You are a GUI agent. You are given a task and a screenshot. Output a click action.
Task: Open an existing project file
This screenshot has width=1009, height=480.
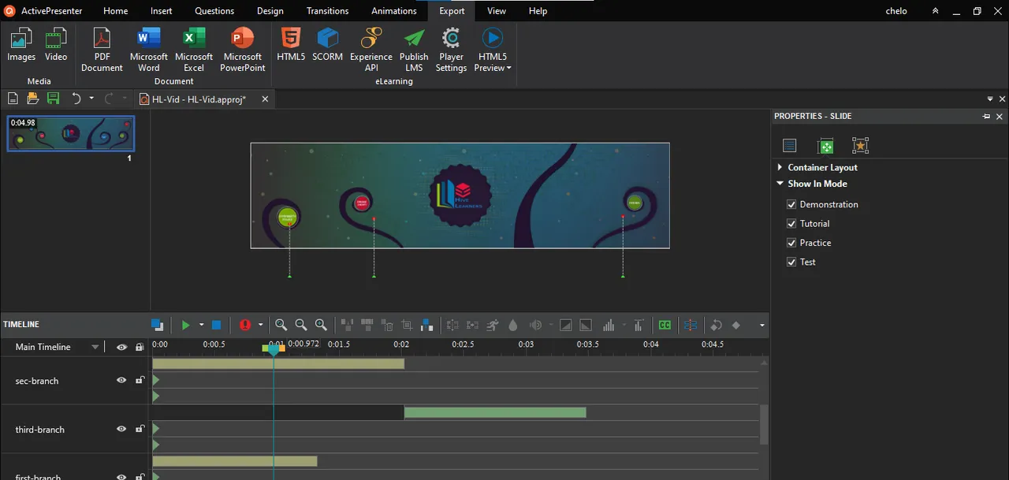32,99
